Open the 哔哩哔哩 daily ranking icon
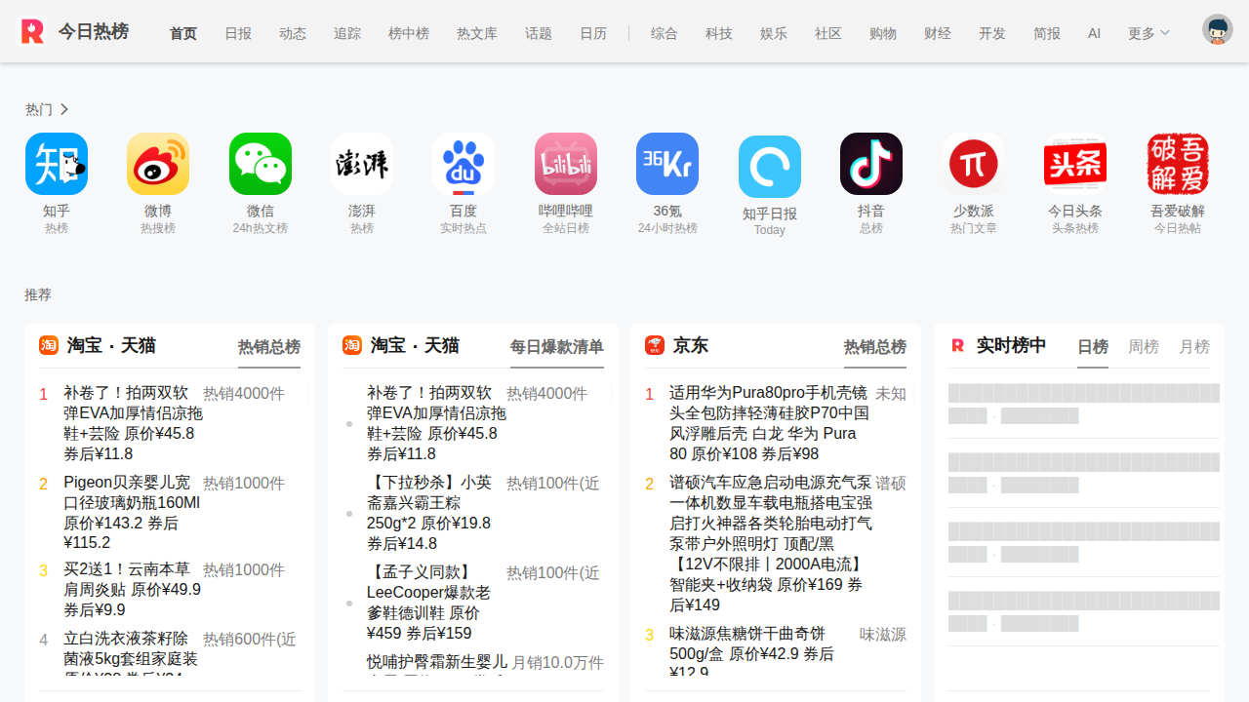Viewport: 1249px width, 702px height. [x=566, y=164]
